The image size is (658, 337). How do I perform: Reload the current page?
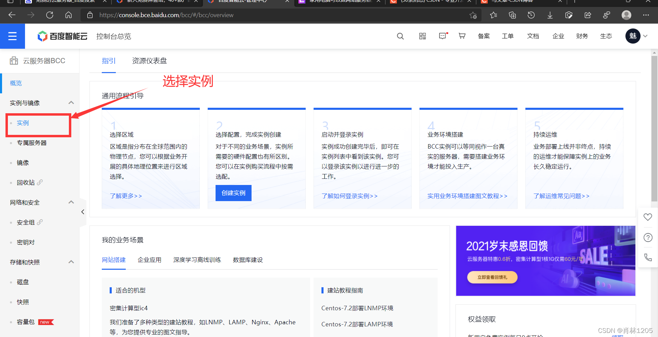(50, 15)
